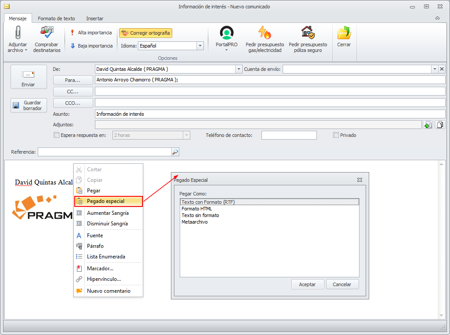Viewport: 450px width, 335px height.
Task: Expand the Cuenta de envío dropdown
Action: click(435, 69)
